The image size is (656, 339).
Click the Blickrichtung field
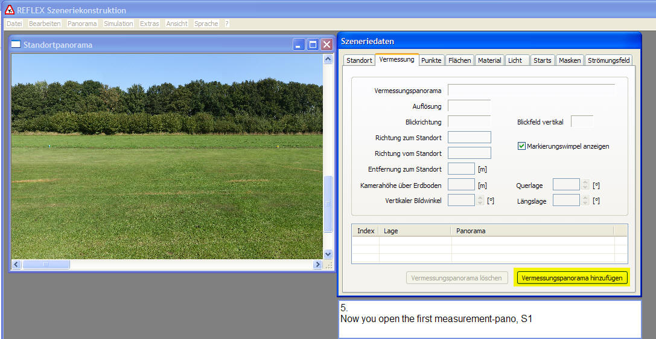[x=469, y=121]
